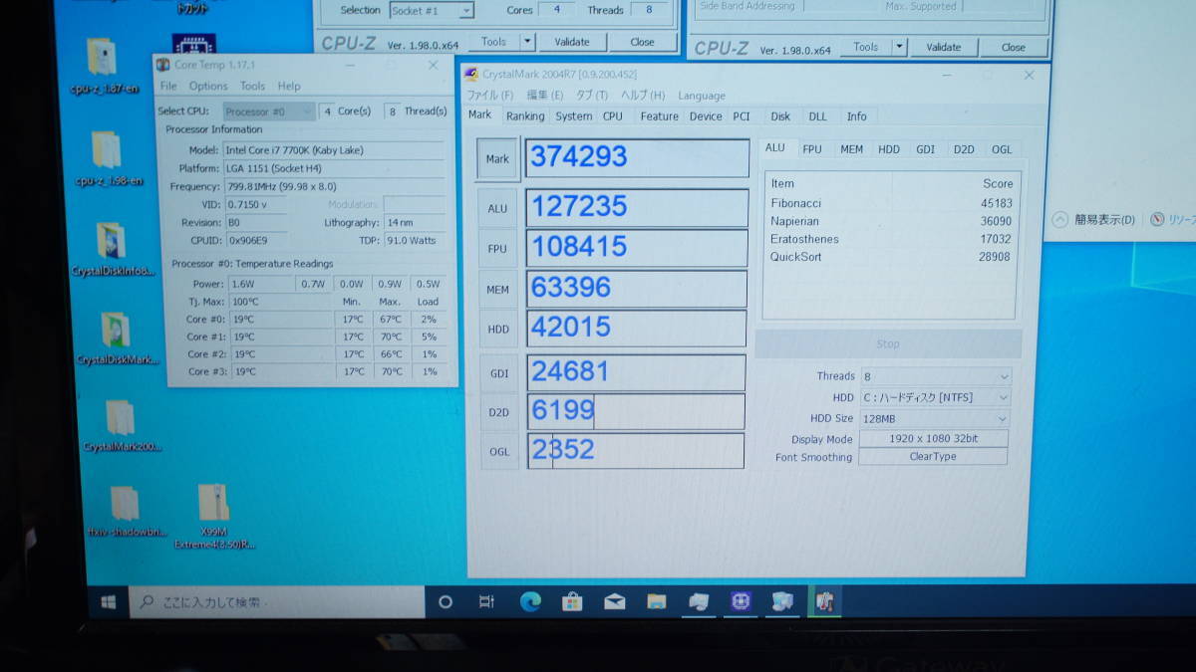Viewport: 1196px width, 672px height.
Task: Click the Mark total score field 374293
Action: pos(637,157)
